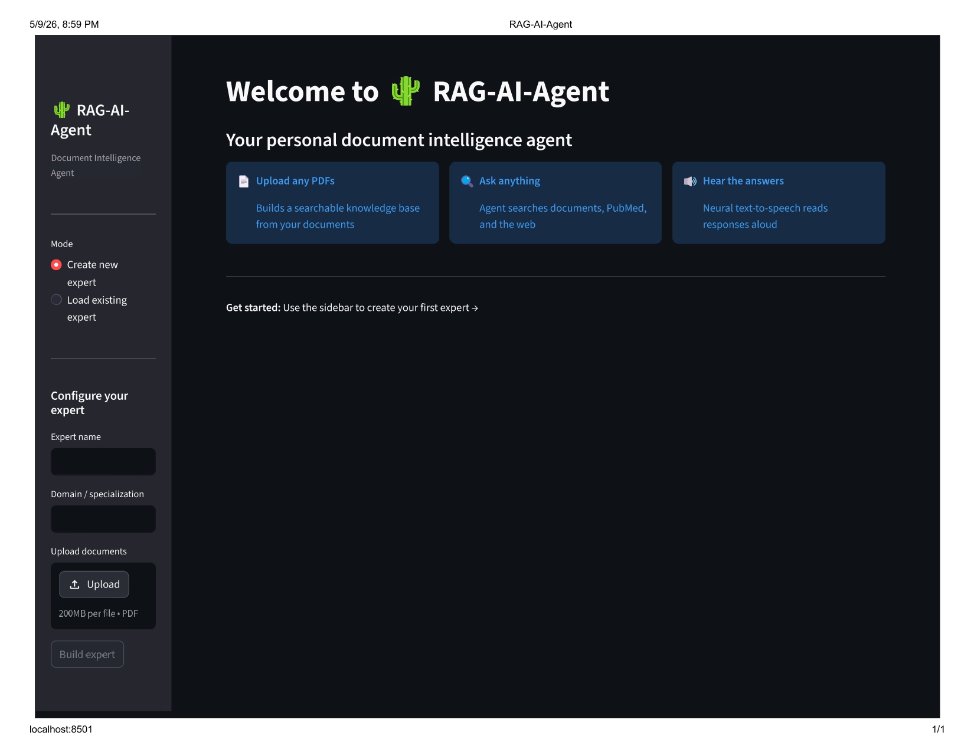Focus the Expert name input field

tap(103, 462)
